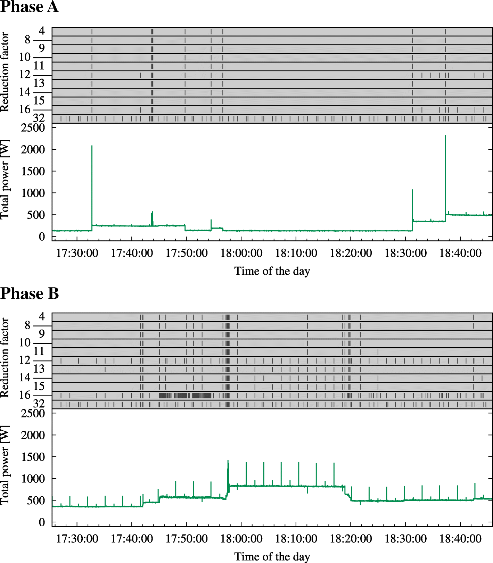Click the "Phase B" heading
493x563 pixels.
pos(30,293)
